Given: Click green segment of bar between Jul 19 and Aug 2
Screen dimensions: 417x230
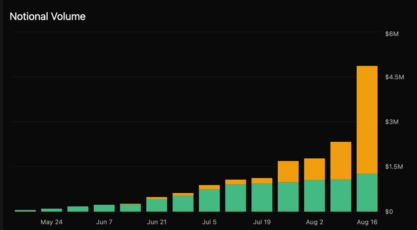Looking at the screenshot, I should point(288,197).
